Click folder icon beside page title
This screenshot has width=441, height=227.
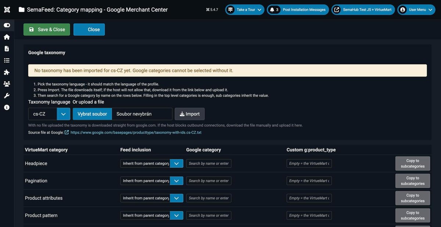coord(22,10)
